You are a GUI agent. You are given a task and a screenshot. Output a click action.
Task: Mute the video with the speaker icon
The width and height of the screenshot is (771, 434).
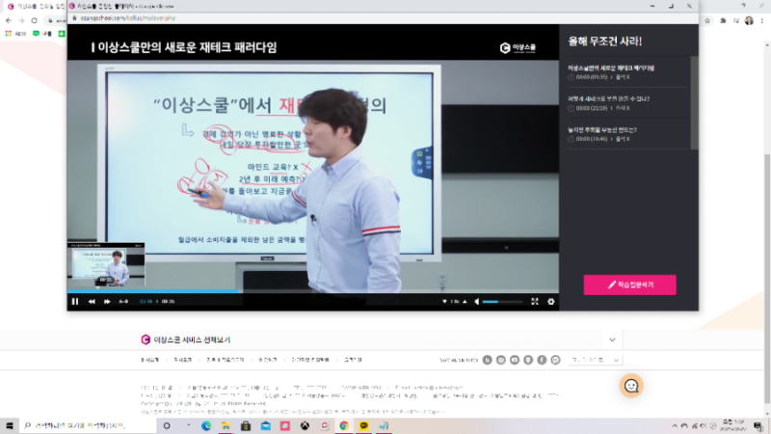point(476,302)
